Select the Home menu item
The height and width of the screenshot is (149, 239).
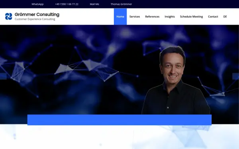coord(120,17)
